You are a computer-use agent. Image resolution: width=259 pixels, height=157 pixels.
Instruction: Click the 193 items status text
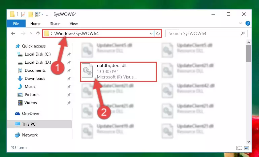19,148
